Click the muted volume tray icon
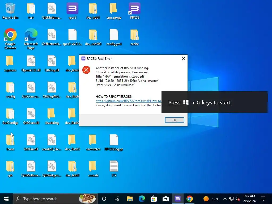 (237, 199)
